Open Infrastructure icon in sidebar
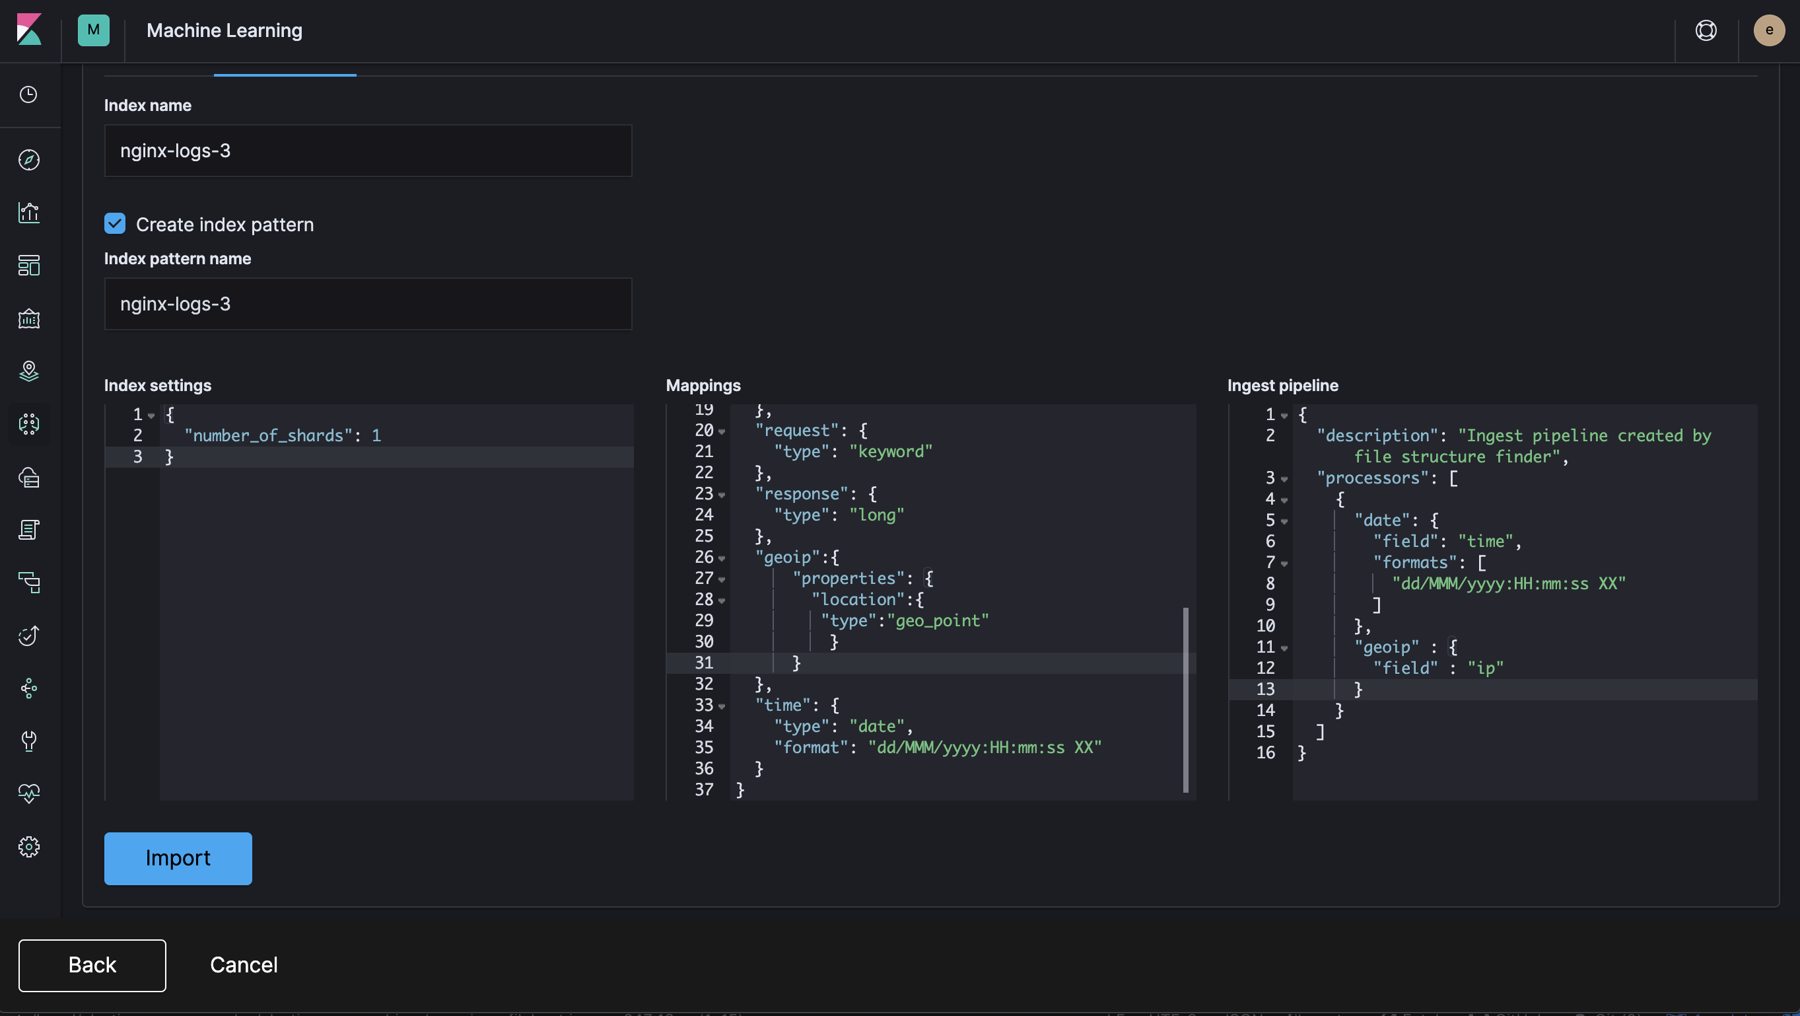Screen dimensions: 1800x1016 coord(28,477)
